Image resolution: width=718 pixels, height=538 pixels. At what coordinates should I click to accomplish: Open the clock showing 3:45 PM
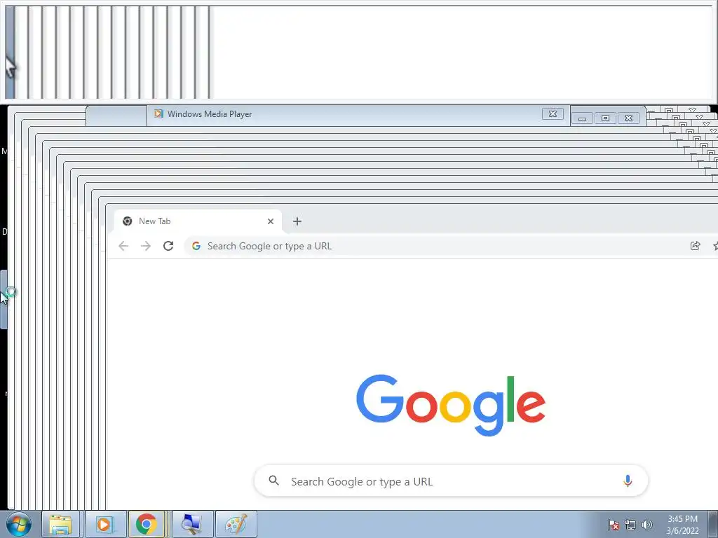(x=682, y=525)
